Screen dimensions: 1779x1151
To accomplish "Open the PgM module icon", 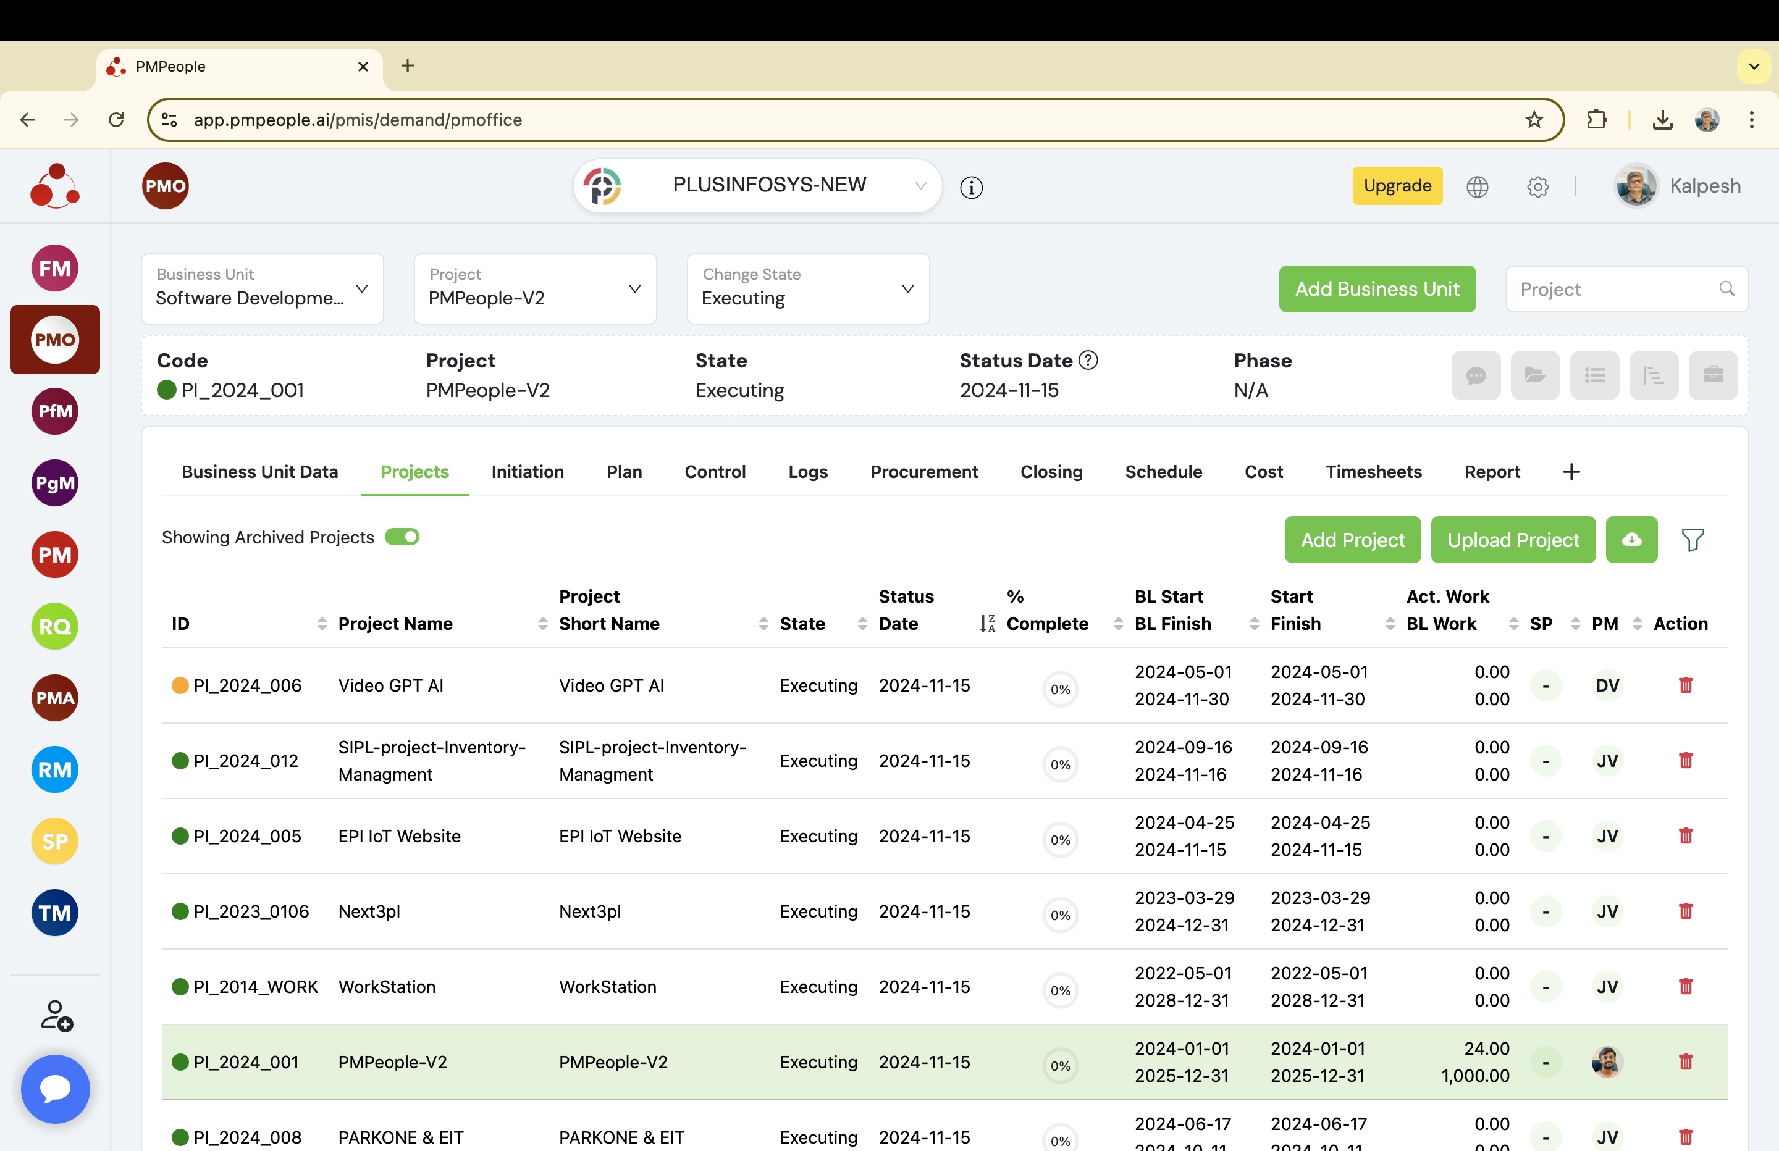I will pyautogui.click(x=54, y=483).
